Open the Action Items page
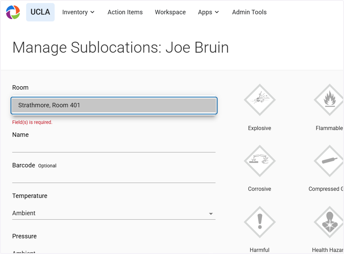The height and width of the screenshot is (254, 344). (x=125, y=12)
